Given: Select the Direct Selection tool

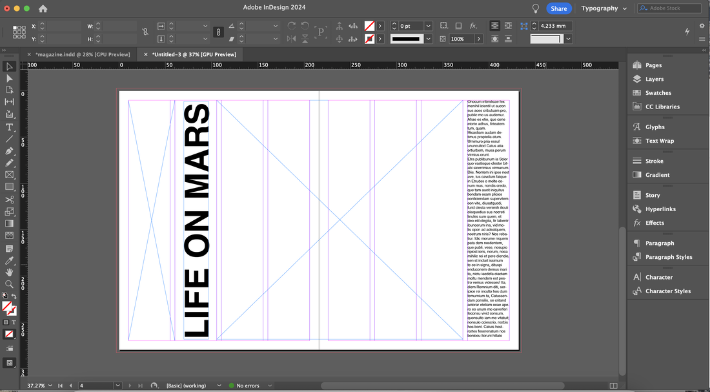Looking at the screenshot, I should click(9, 78).
